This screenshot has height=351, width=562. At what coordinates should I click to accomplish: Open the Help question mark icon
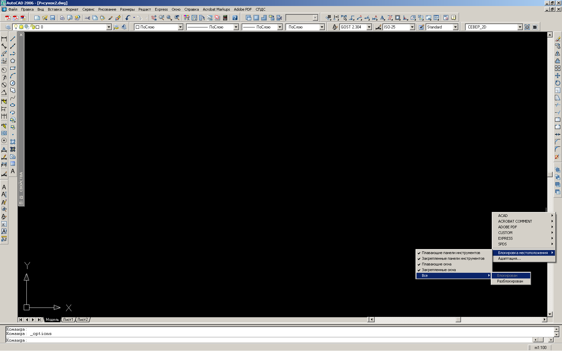[235, 18]
